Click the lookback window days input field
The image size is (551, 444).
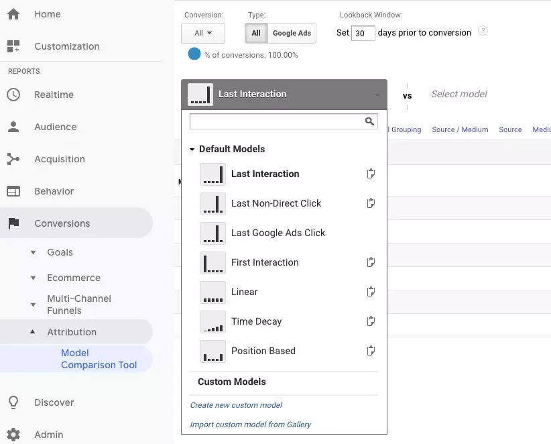click(x=363, y=33)
